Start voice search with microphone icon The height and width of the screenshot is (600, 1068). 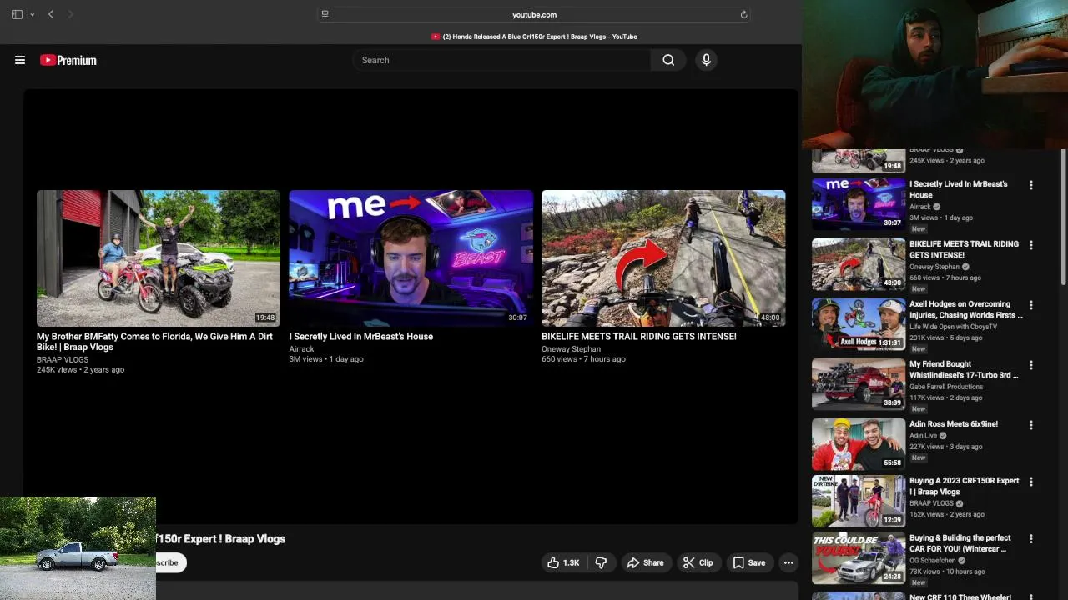coord(706,60)
